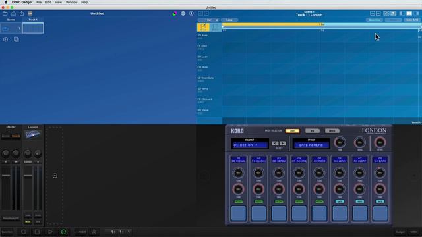Click the record button in transport
Image resolution: width=422 pixels, height=237 pixels.
(x=24, y=232)
